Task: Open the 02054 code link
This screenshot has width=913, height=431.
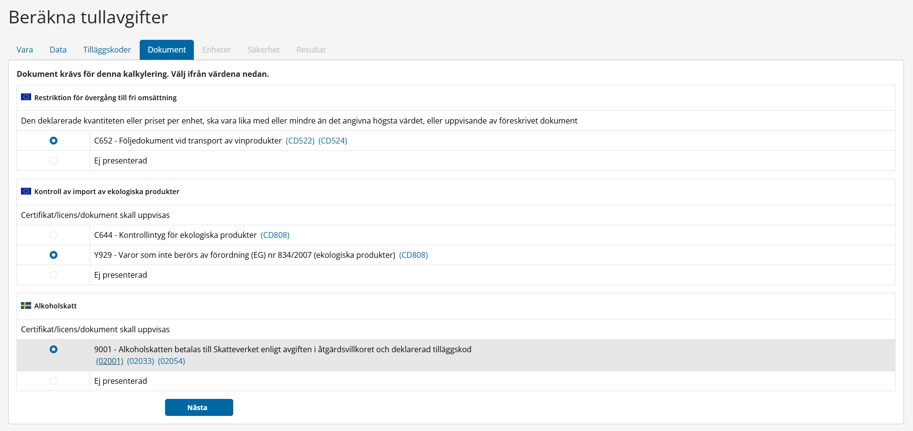Action: click(171, 361)
